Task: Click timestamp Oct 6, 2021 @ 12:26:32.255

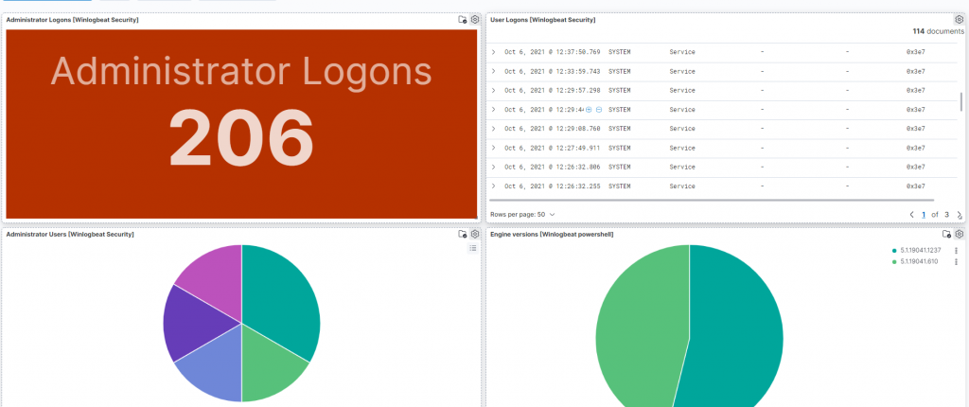Action: coord(552,186)
